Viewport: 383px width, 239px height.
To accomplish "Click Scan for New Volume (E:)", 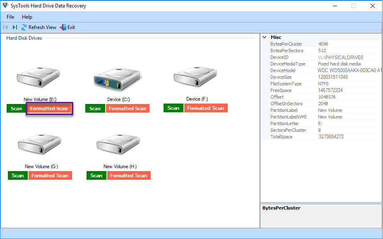I will [17, 109].
